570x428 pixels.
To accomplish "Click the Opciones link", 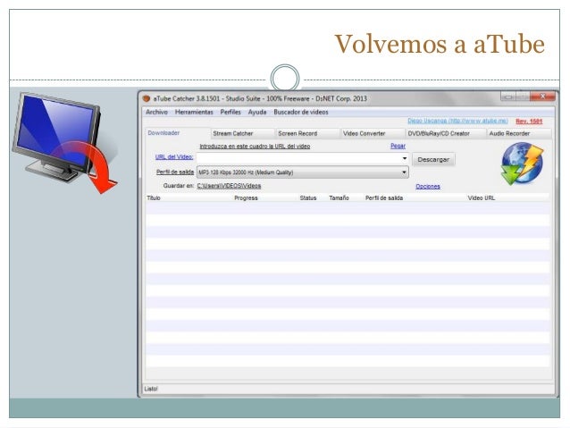I will point(428,186).
